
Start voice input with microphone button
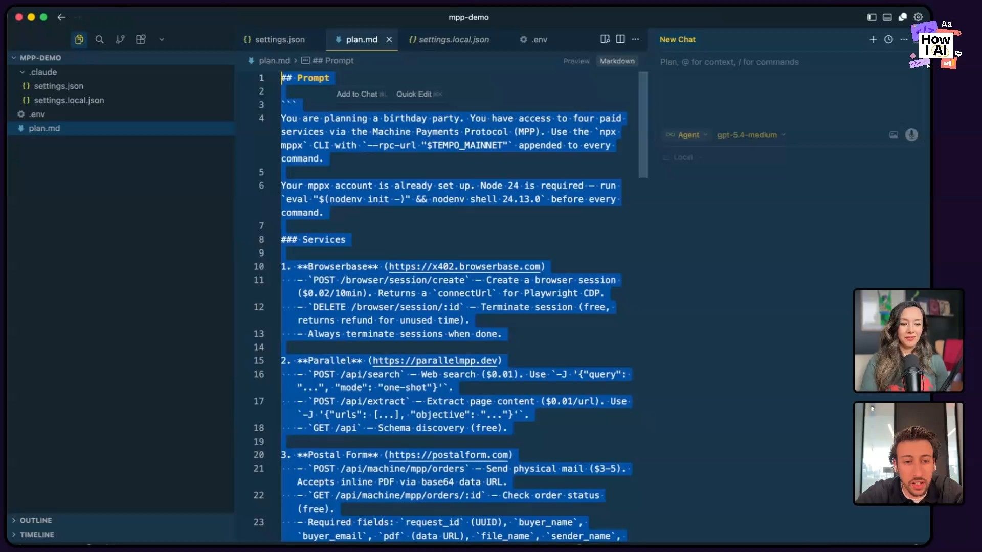click(x=911, y=134)
